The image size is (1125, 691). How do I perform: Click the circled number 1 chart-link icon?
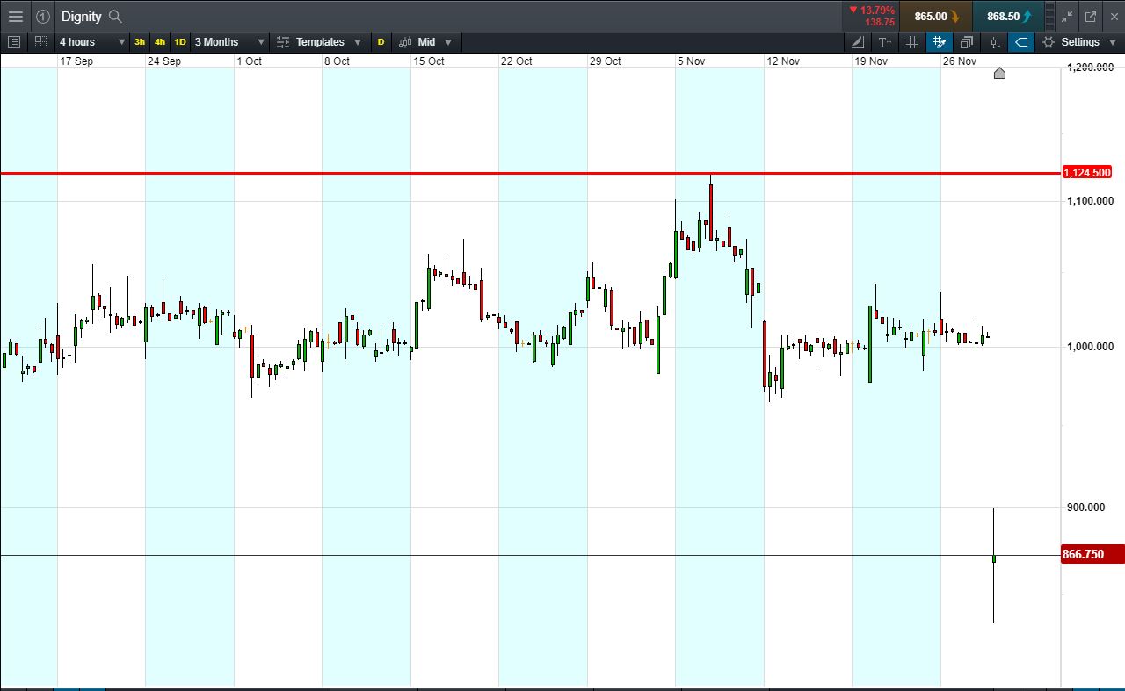pyautogui.click(x=43, y=17)
